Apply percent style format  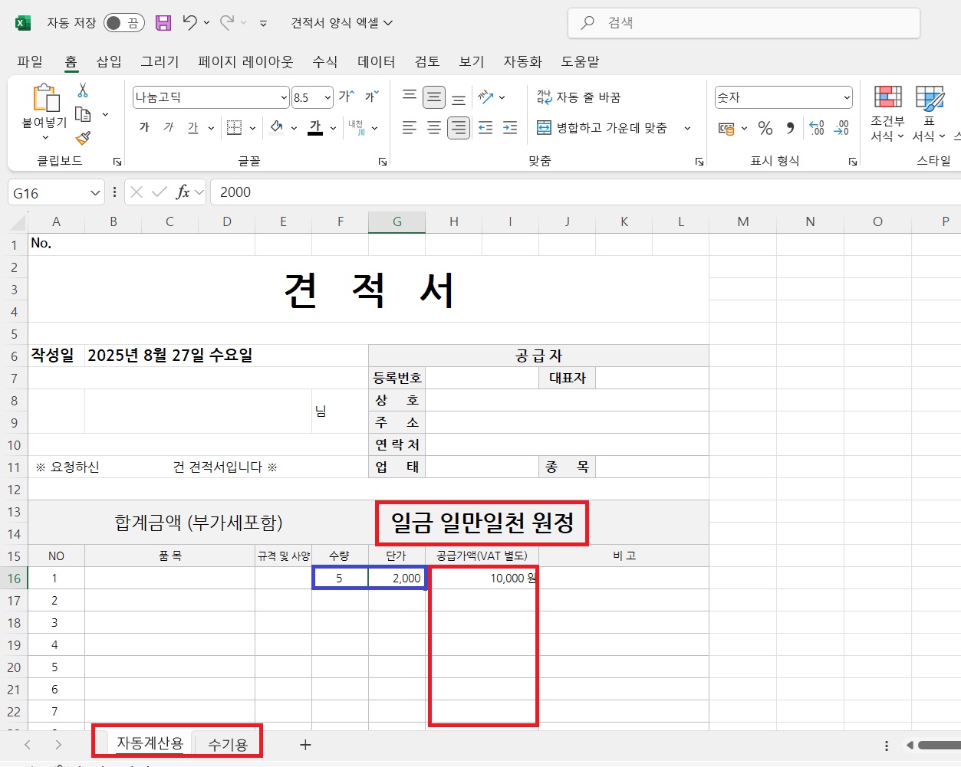[x=765, y=128]
